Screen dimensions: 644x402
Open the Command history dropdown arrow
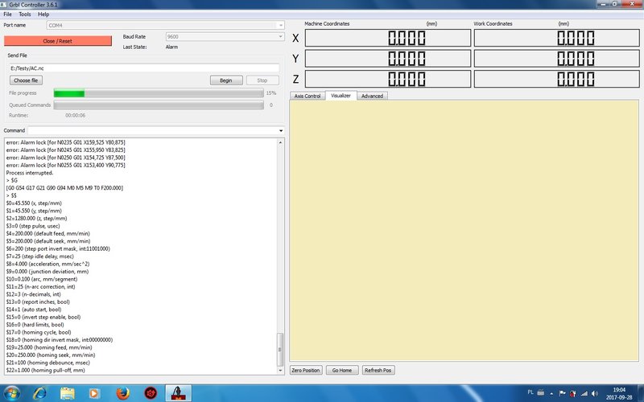pyautogui.click(x=281, y=130)
